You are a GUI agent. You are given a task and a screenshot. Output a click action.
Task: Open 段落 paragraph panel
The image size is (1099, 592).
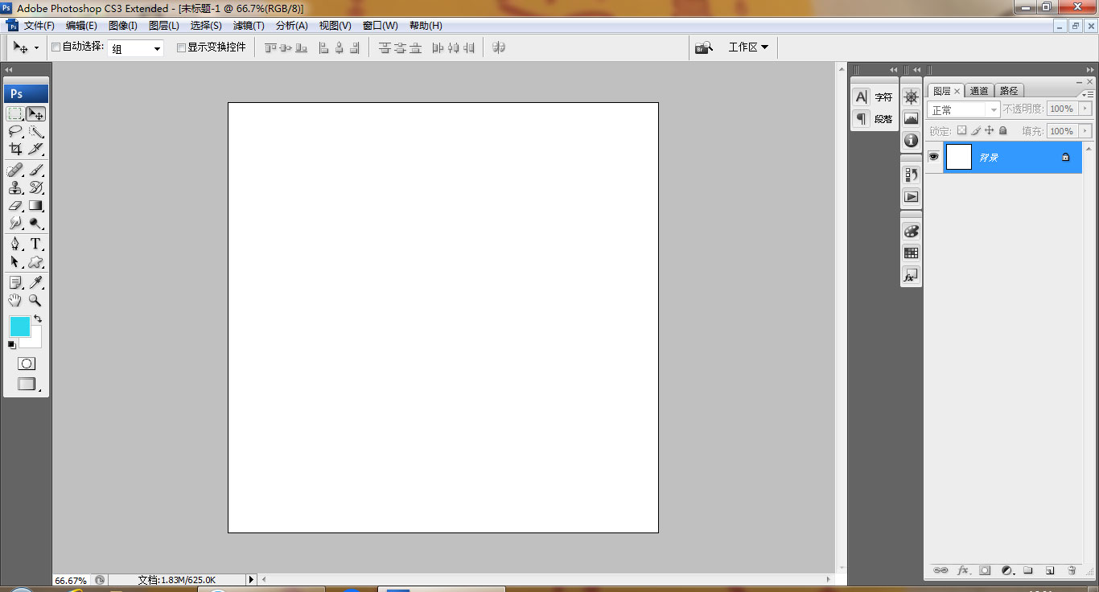(874, 119)
